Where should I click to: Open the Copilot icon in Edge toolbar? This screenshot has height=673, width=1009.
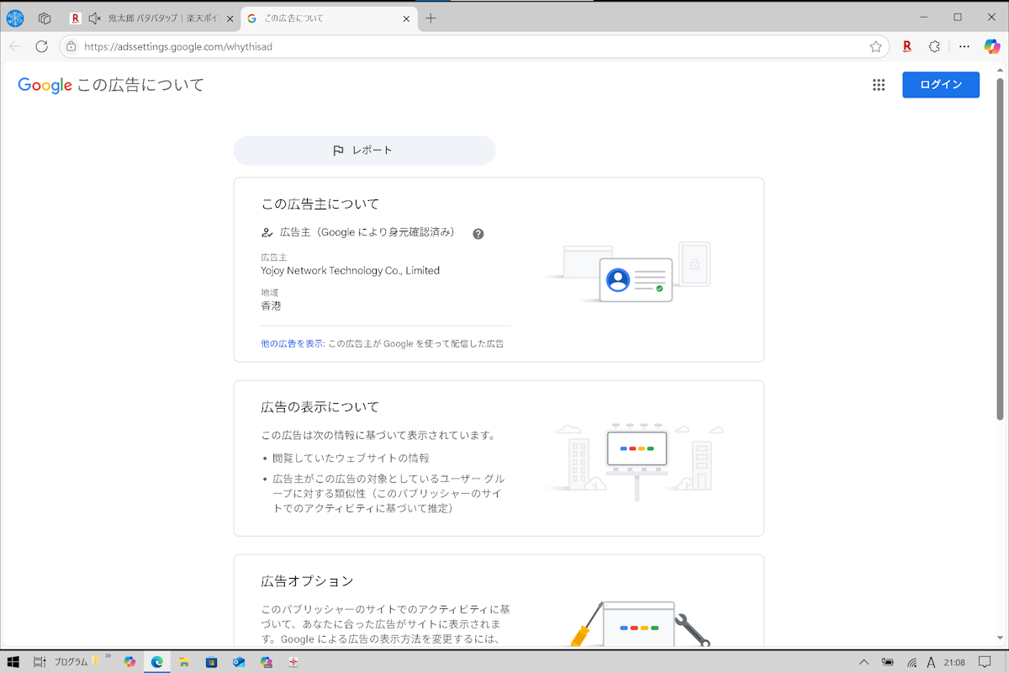click(x=992, y=46)
